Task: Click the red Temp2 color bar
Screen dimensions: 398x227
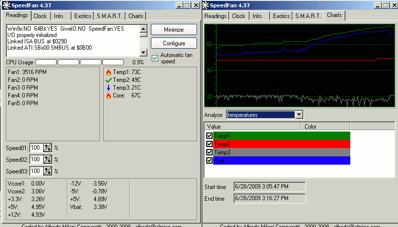Action: (282, 144)
